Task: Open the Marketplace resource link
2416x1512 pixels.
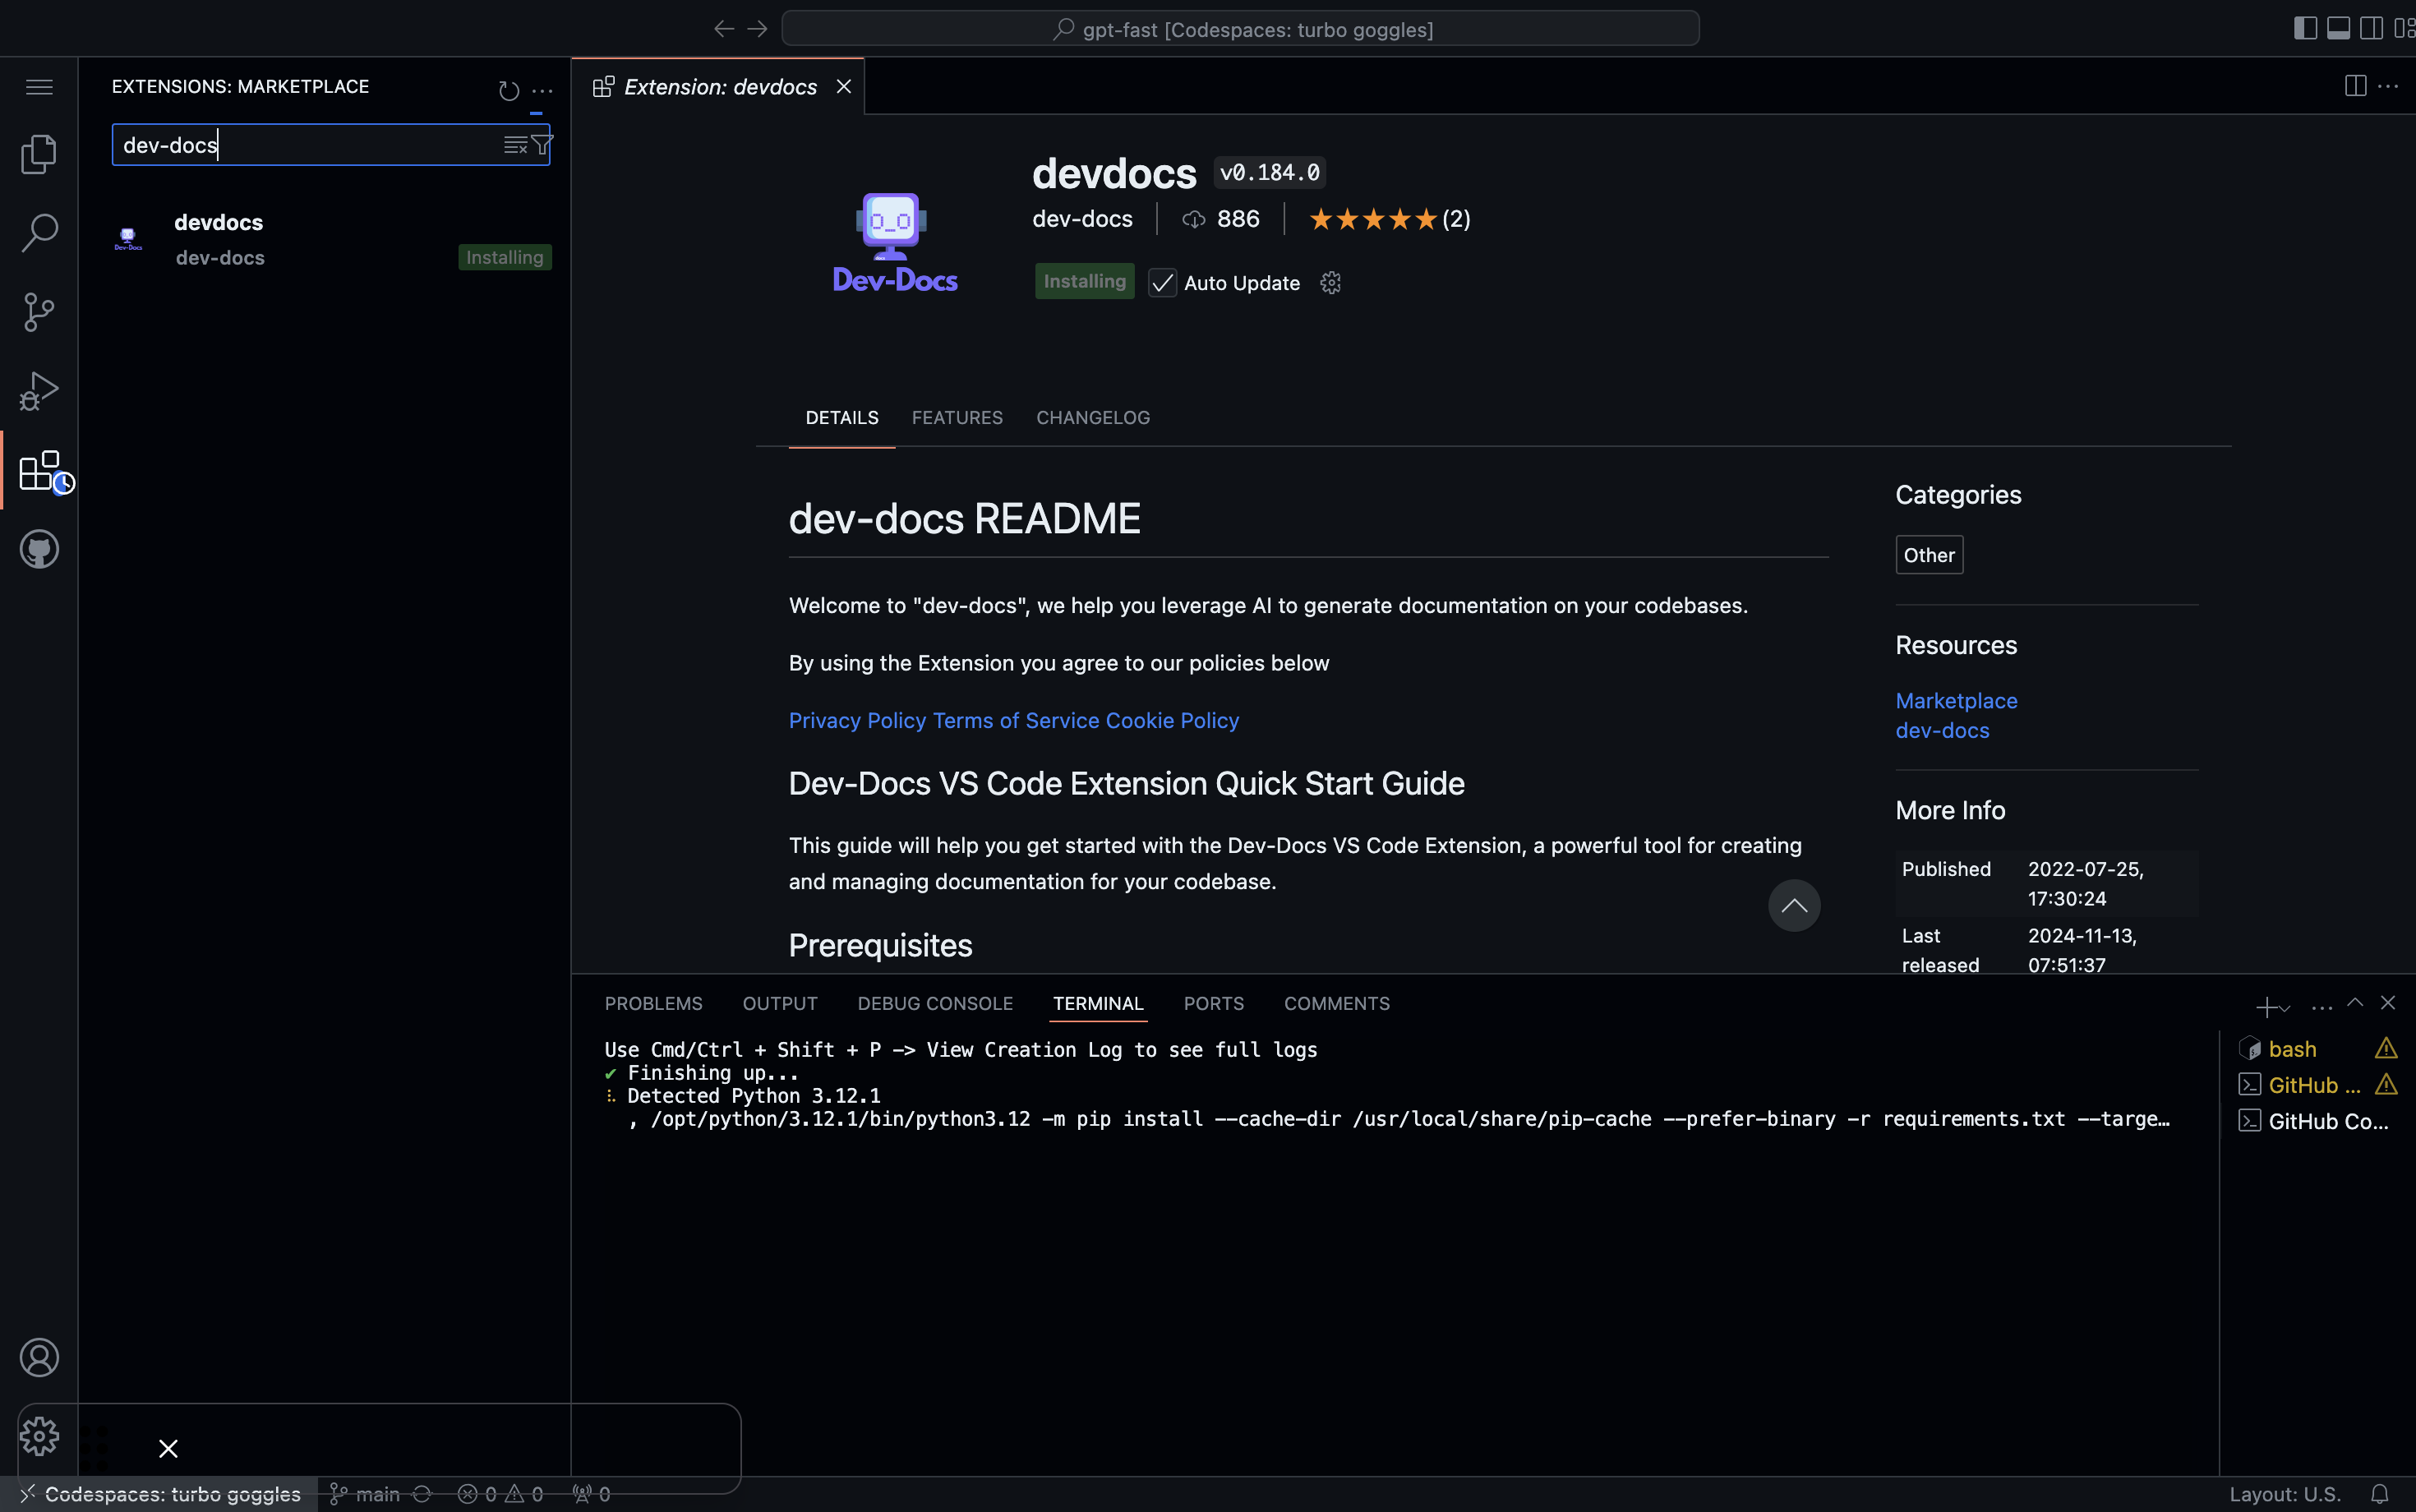Action: click(x=1955, y=700)
